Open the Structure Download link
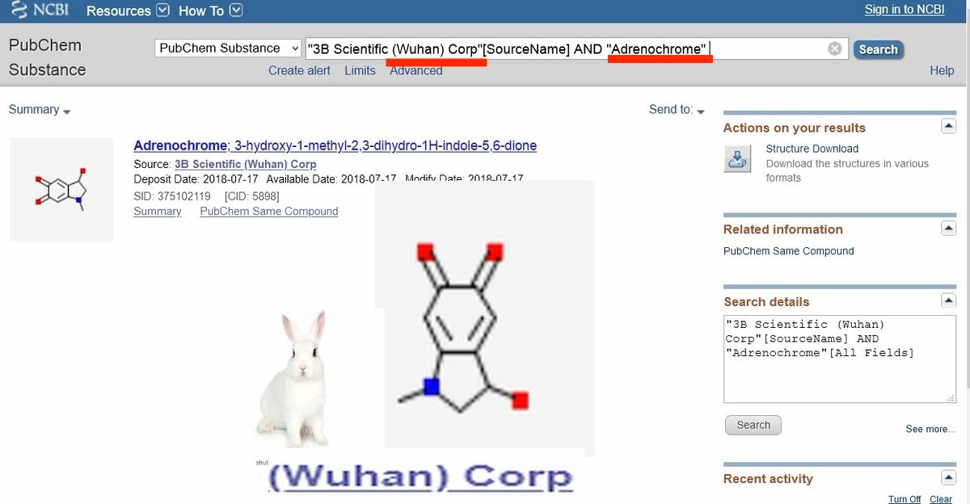Image resolution: width=970 pixels, height=504 pixels. 812,149
